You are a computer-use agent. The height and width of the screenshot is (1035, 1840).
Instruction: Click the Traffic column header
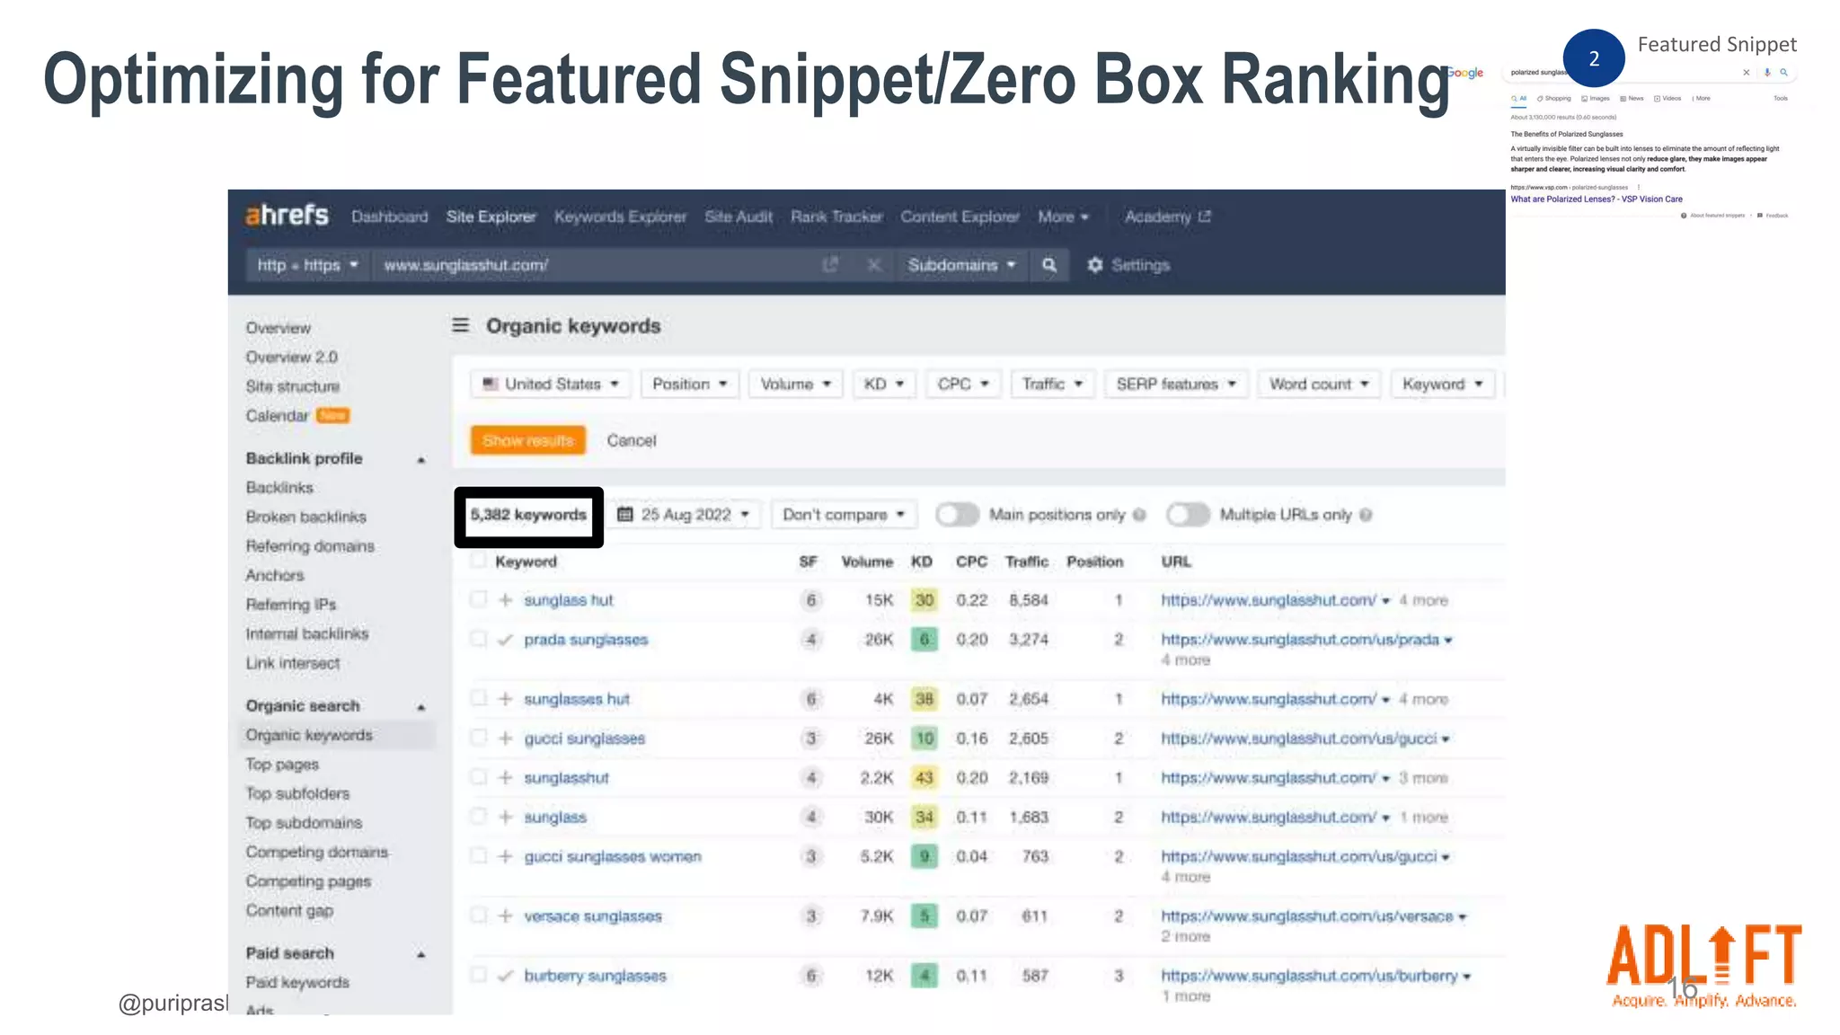click(x=1026, y=562)
